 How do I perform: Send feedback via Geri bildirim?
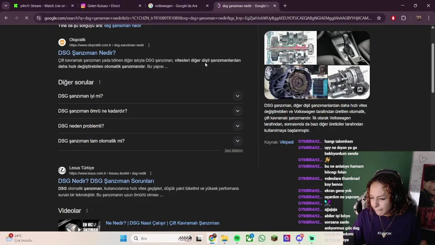point(233,150)
